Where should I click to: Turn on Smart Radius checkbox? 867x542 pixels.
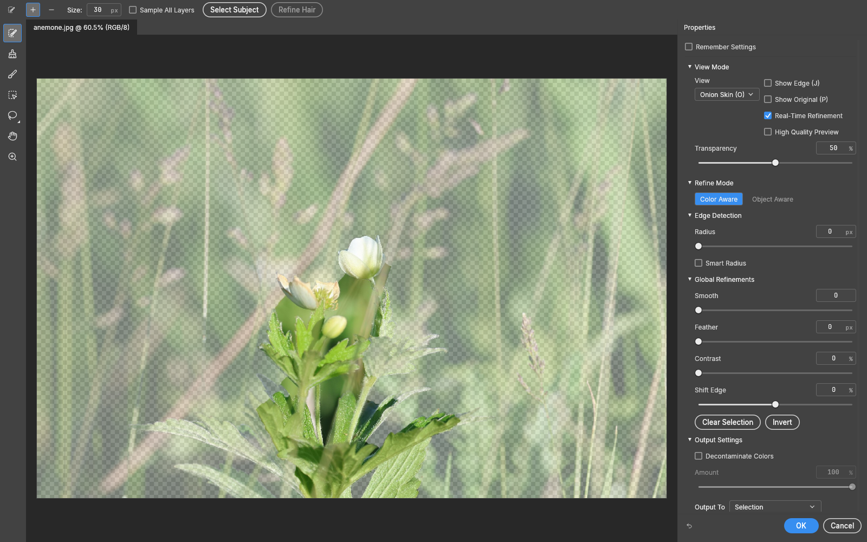[698, 263]
